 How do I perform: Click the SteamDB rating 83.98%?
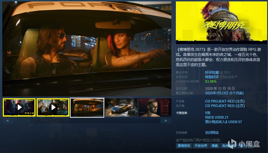211,82
